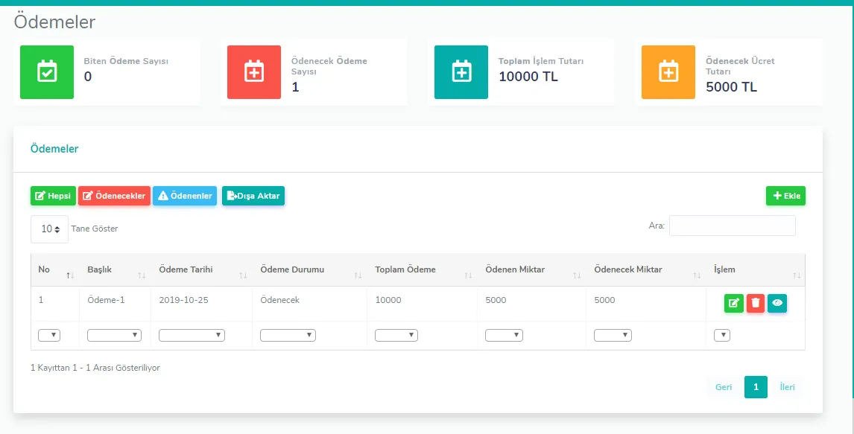Delete Ödeme-1 using the red trash icon
The height and width of the screenshot is (434, 854).
coord(756,303)
